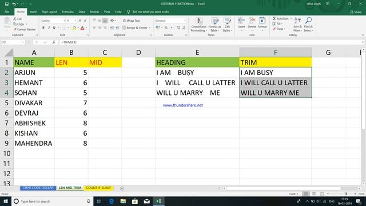The height and width of the screenshot is (206, 366).
Task: Open Task View on taskbar
Action: (x=99, y=201)
